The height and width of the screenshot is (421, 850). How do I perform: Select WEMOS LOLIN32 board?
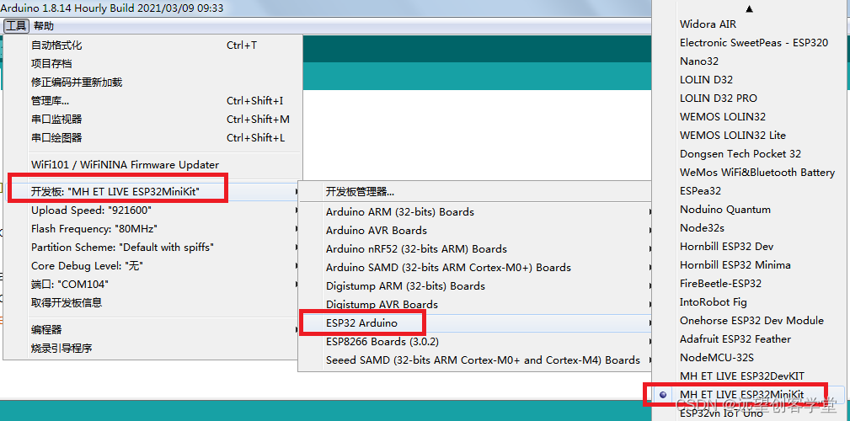[x=750, y=116]
